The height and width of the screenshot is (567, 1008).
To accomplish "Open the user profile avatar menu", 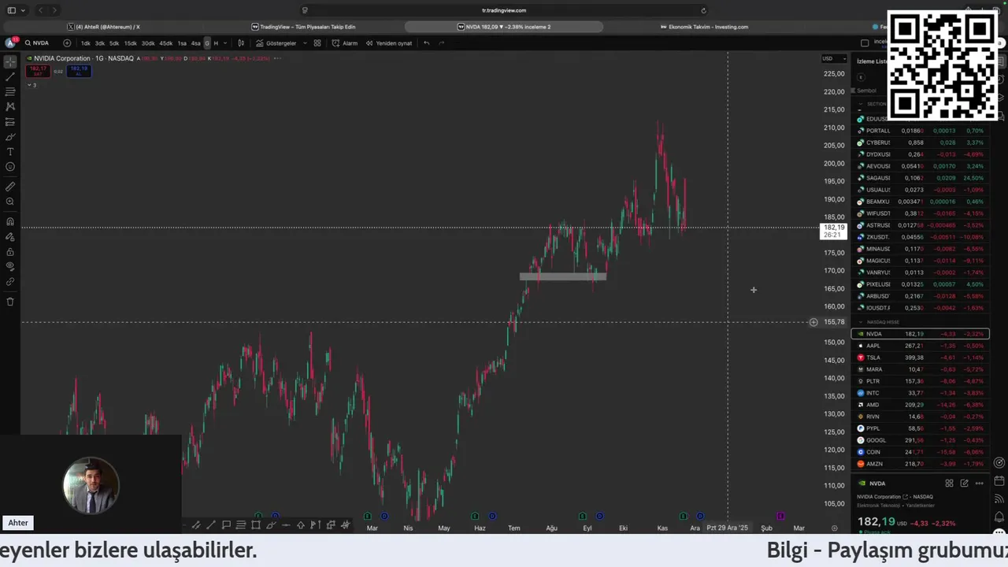I will coord(10,43).
